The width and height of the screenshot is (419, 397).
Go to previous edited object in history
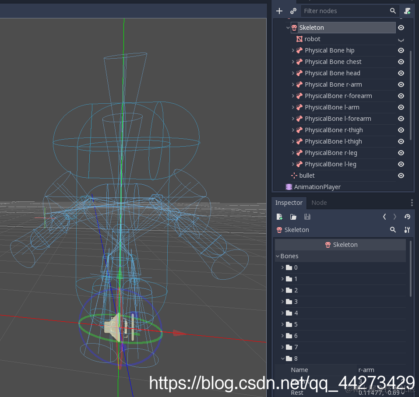pyautogui.click(x=384, y=217)
